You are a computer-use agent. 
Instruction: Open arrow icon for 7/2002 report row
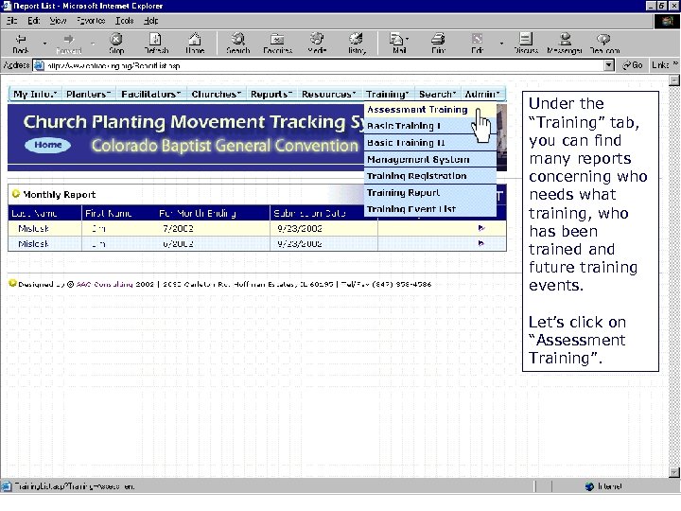point(481,228)
